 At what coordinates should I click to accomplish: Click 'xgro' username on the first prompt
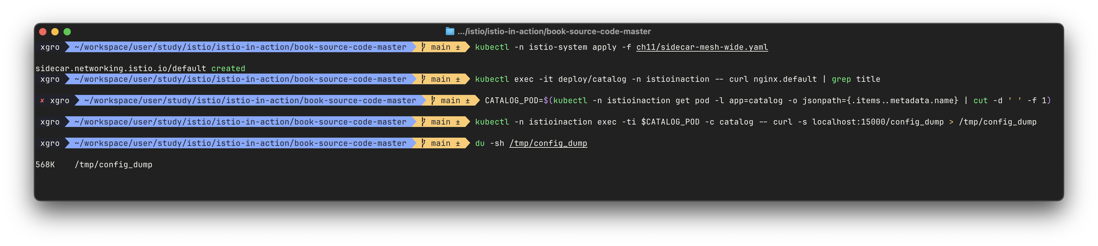click(x=50, y=47)
